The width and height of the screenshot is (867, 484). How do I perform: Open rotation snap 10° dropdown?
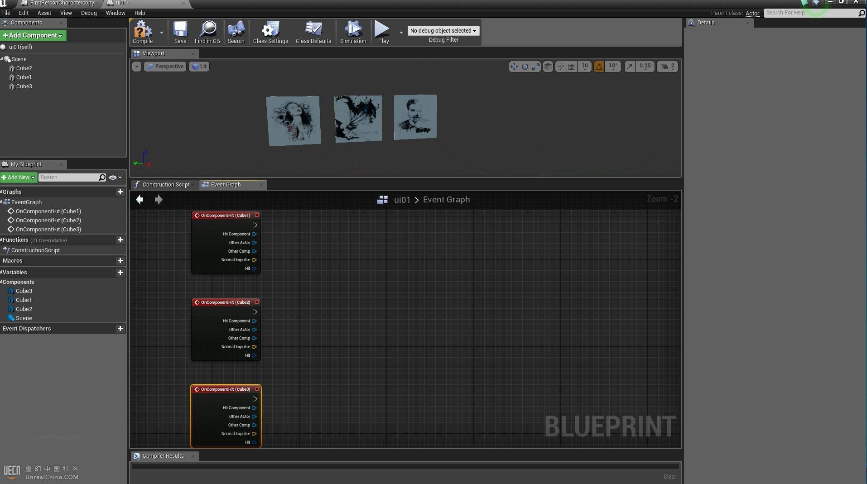tap(613, 66)
